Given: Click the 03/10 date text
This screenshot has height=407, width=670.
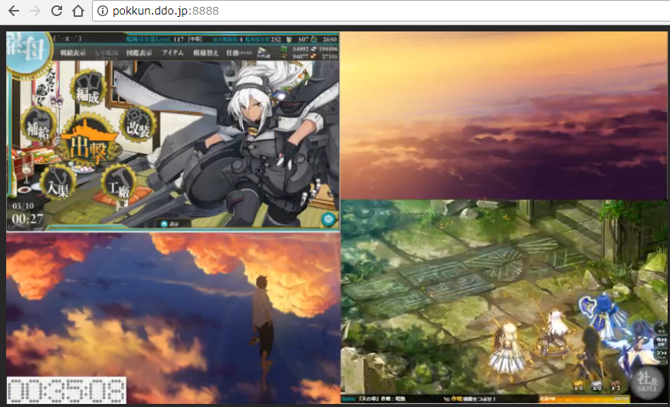Looking at the screenshot, I should 23,206.
